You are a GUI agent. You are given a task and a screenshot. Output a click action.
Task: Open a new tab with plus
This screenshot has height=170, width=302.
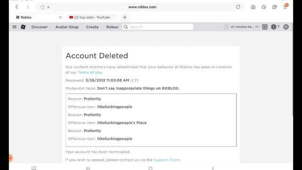click(x=125, y=17)
